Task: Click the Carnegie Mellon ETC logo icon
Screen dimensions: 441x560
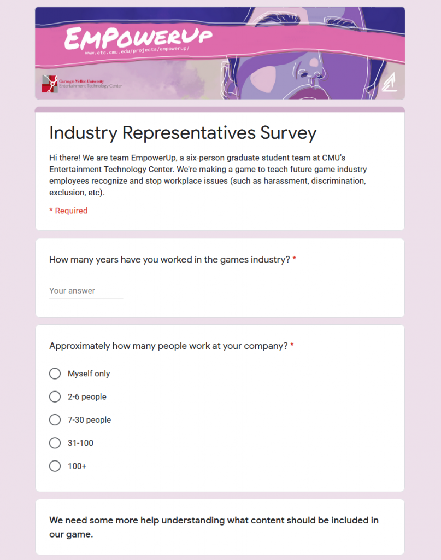Action: coord(50,84)
